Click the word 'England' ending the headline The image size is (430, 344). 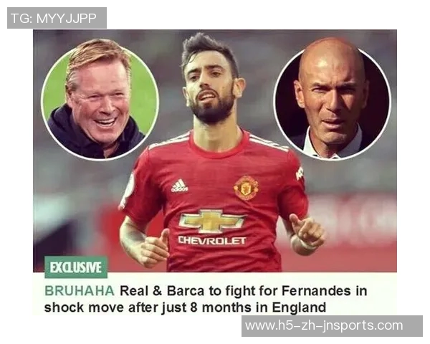(299, 307)
